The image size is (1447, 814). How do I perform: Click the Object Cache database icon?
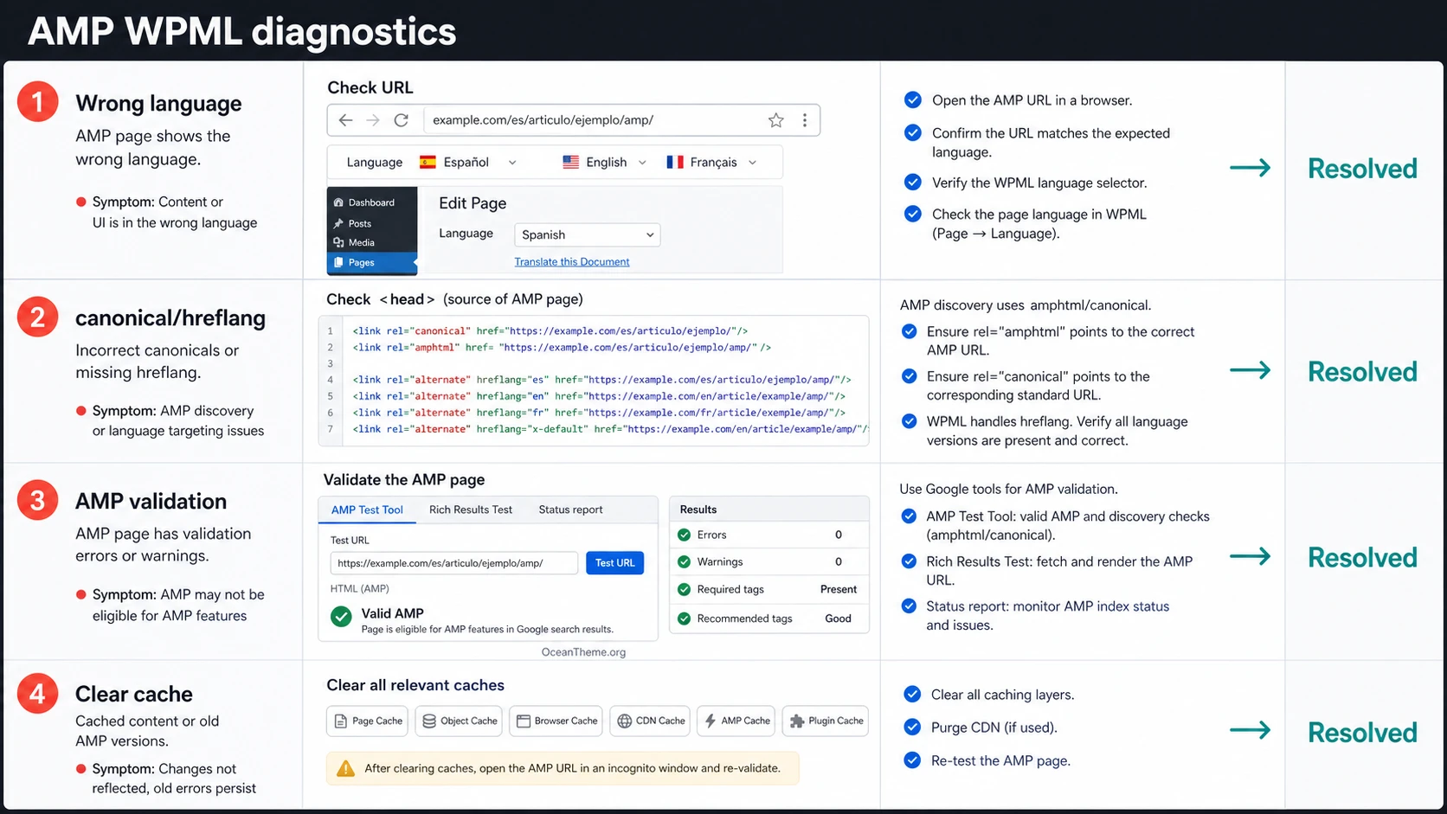(429, 721)
